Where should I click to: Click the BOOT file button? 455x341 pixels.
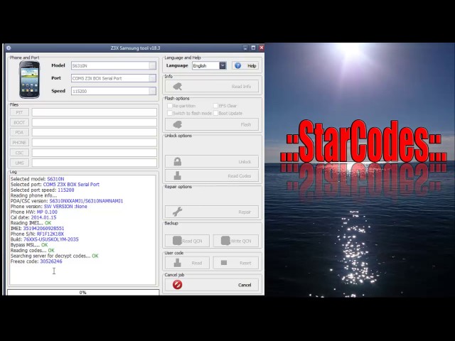19,122
